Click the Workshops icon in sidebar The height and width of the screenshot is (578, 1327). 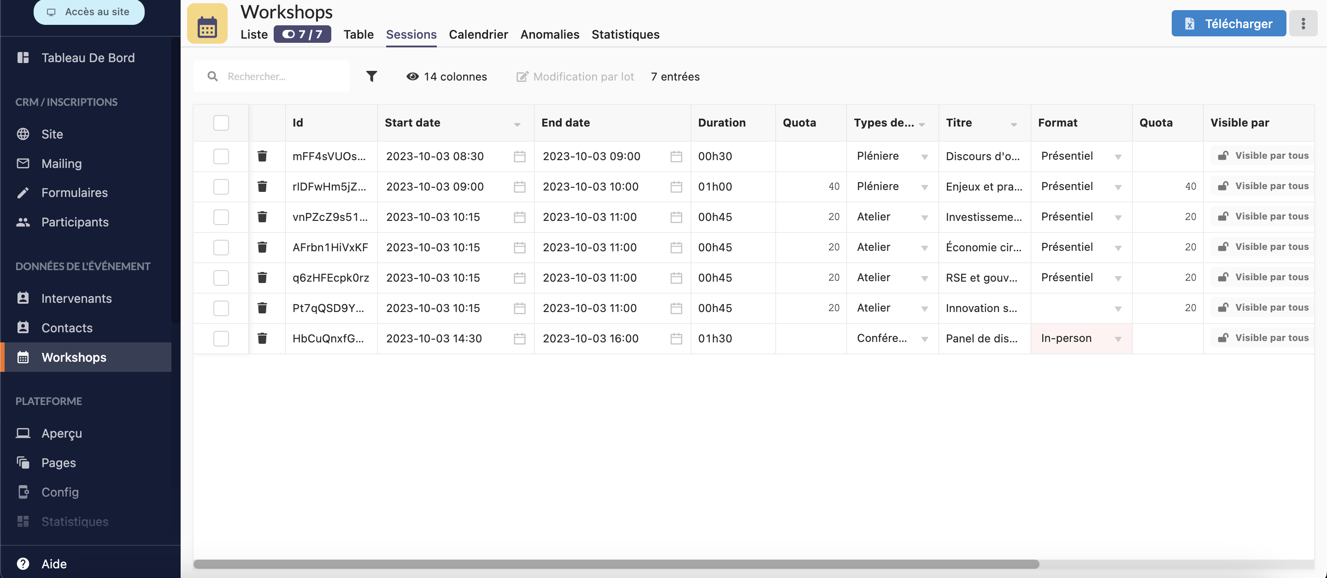(23, 357)
